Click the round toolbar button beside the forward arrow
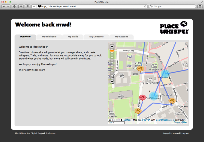 tap(14, 6)
